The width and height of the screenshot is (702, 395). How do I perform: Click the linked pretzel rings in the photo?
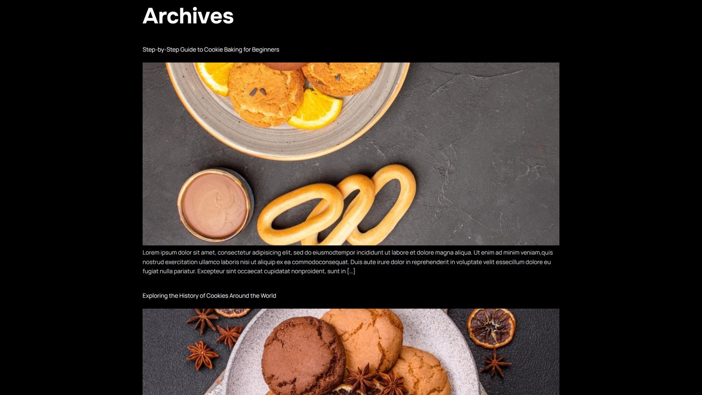pos(337,205)
